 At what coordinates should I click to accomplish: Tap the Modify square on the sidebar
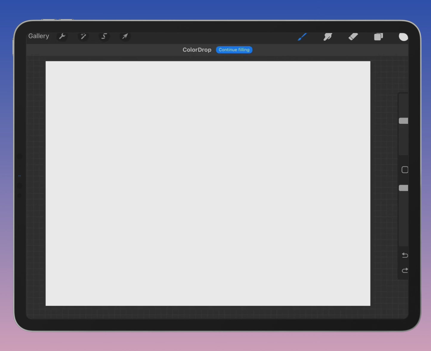(404, 170)
